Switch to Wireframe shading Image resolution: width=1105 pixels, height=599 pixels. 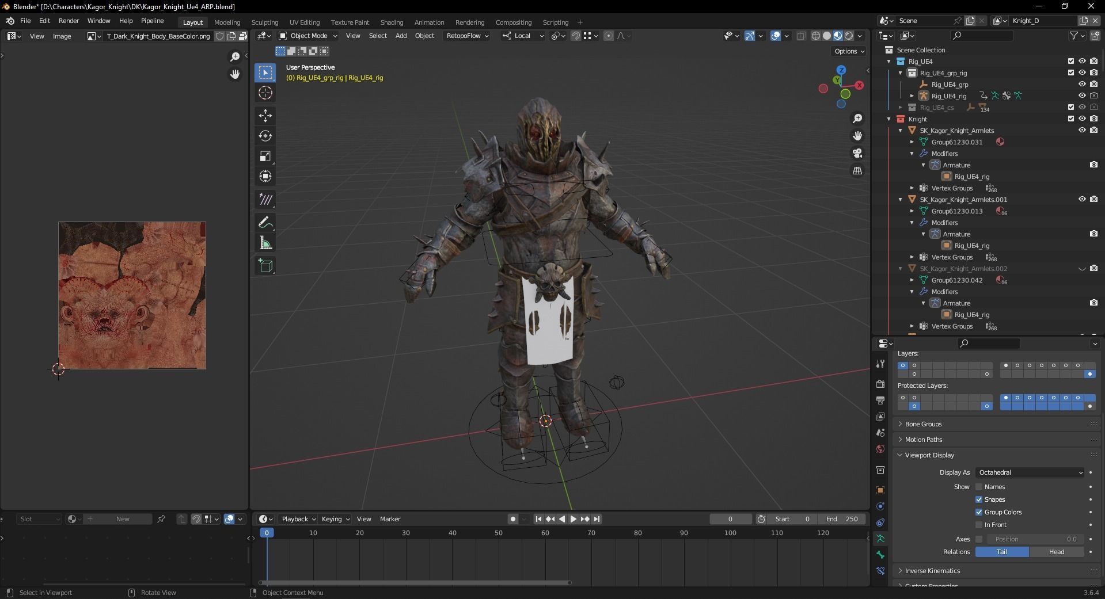pos(816,36)
